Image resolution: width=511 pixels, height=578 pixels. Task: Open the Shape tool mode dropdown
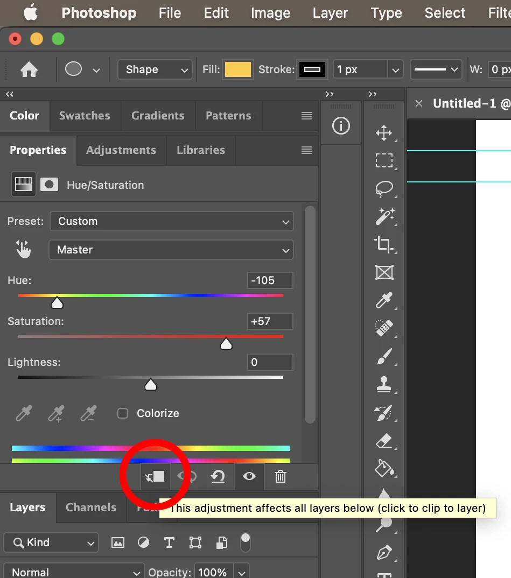[155, 69]
